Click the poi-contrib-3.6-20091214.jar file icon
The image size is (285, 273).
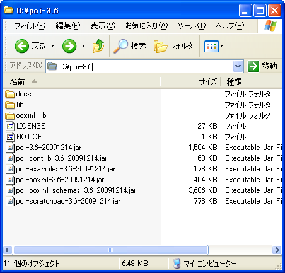10,158
